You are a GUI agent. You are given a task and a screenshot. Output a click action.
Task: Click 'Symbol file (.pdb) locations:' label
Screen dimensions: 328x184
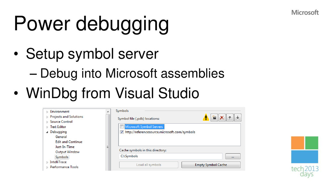click(138, 119)
